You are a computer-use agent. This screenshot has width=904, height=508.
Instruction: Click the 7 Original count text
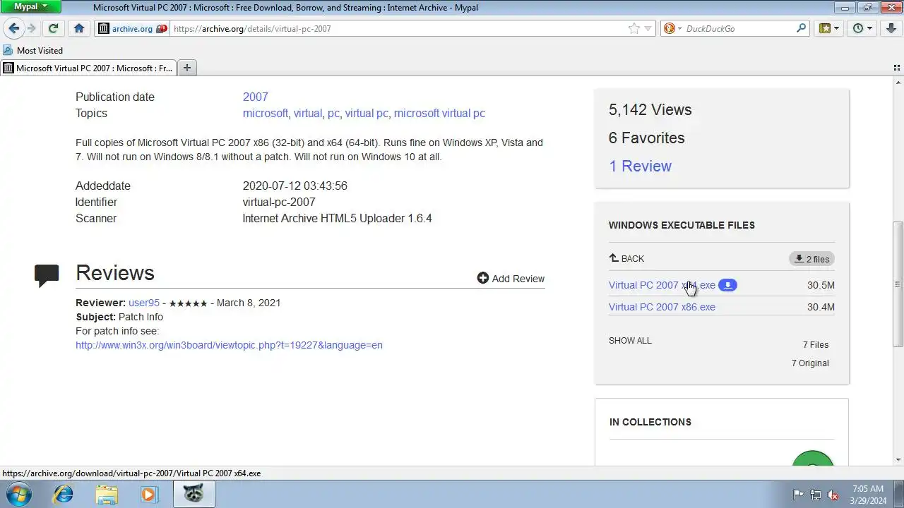click(x=810, y=363)
